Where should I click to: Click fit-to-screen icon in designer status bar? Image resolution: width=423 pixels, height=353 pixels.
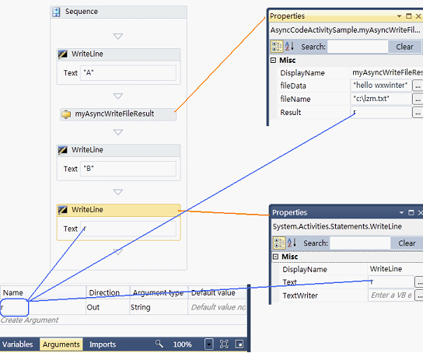(224, 344)
